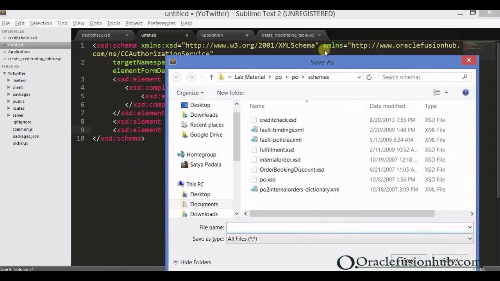Viewport: 500px width, 281px height.
Task: Click Recent places icon in navigation
Action: coord(184,125)
